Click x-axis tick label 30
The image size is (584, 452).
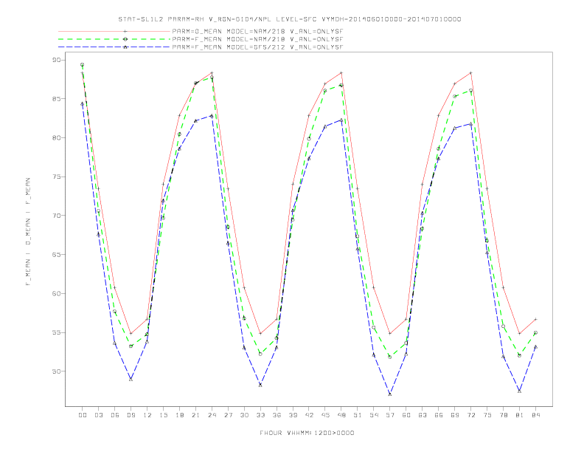coord(244,415)
